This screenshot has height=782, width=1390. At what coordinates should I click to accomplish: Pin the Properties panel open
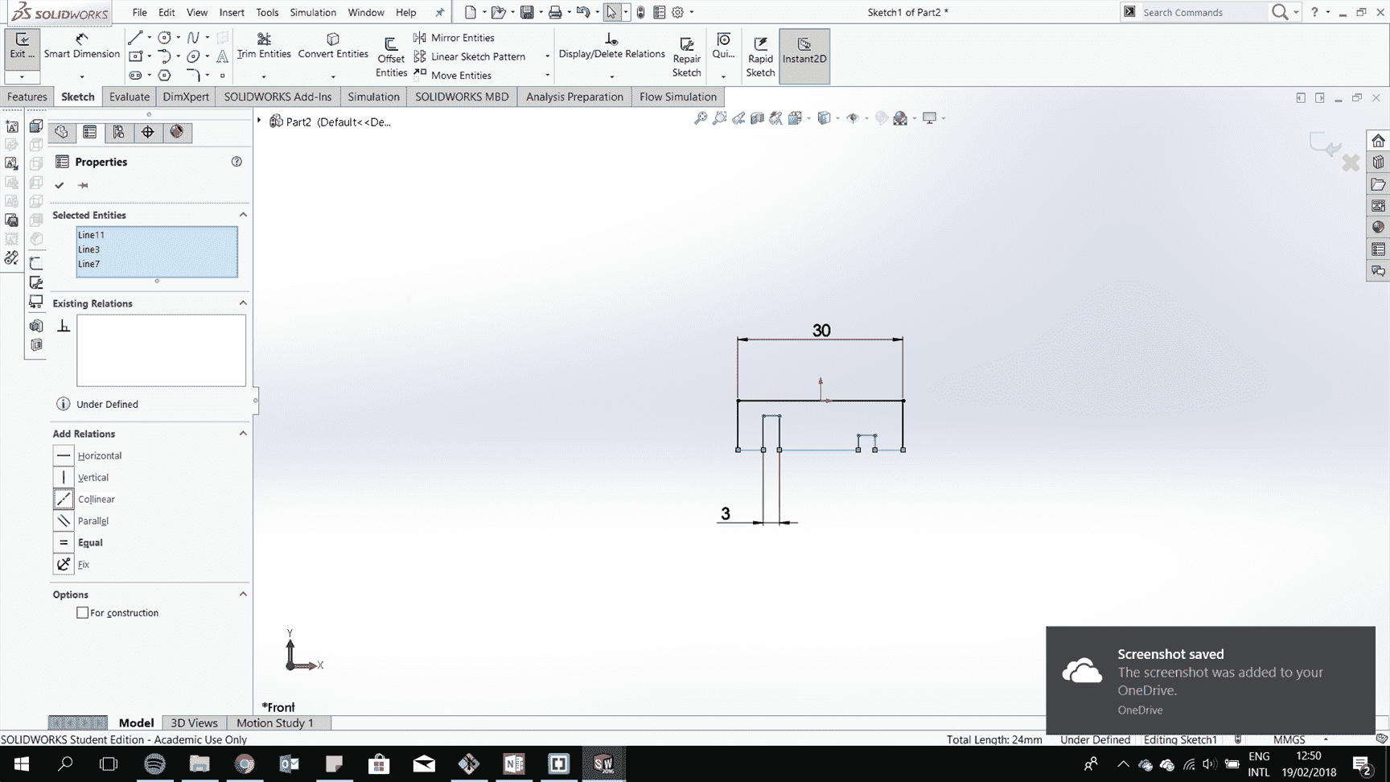point(83,185)
